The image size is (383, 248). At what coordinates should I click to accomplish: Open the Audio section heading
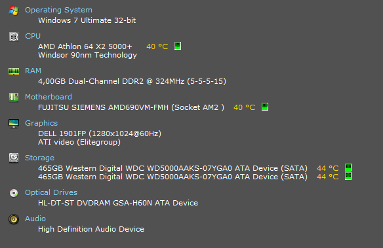coord(35,219)
